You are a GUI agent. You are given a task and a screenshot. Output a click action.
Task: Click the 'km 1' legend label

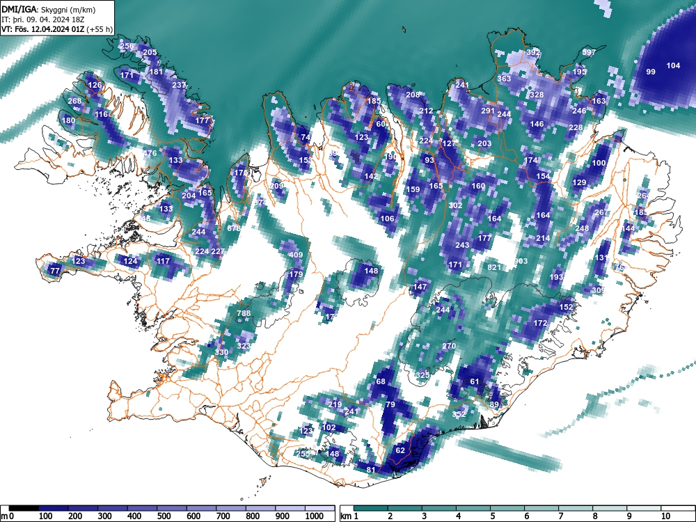tap(349, 516)
